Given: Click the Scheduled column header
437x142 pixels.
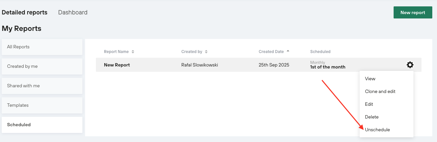Looking at the screenshot, I should [x=320, y=52].
